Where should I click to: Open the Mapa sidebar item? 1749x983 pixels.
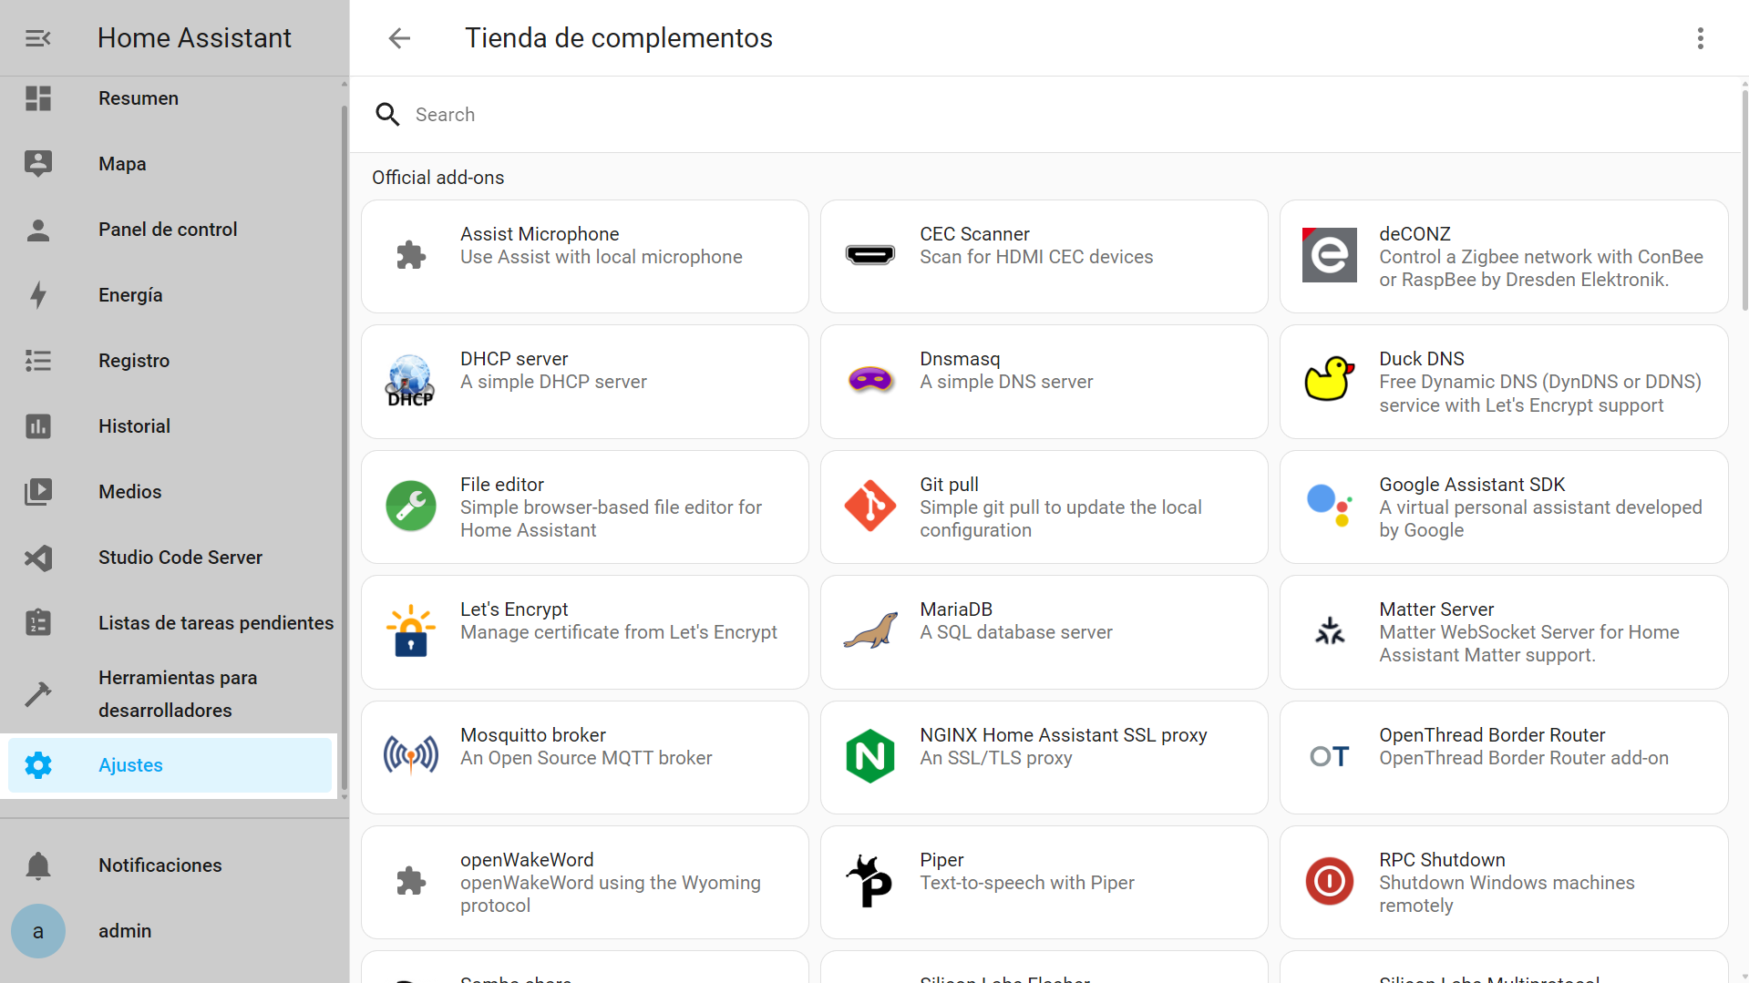(x=122, y=164)
